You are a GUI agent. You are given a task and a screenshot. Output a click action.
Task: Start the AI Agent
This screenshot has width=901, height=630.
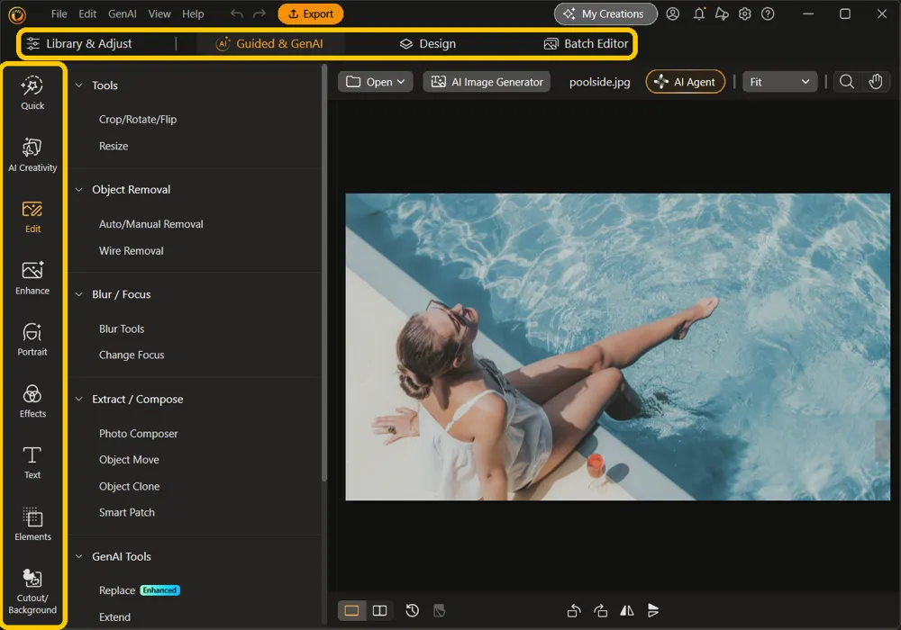686,82
